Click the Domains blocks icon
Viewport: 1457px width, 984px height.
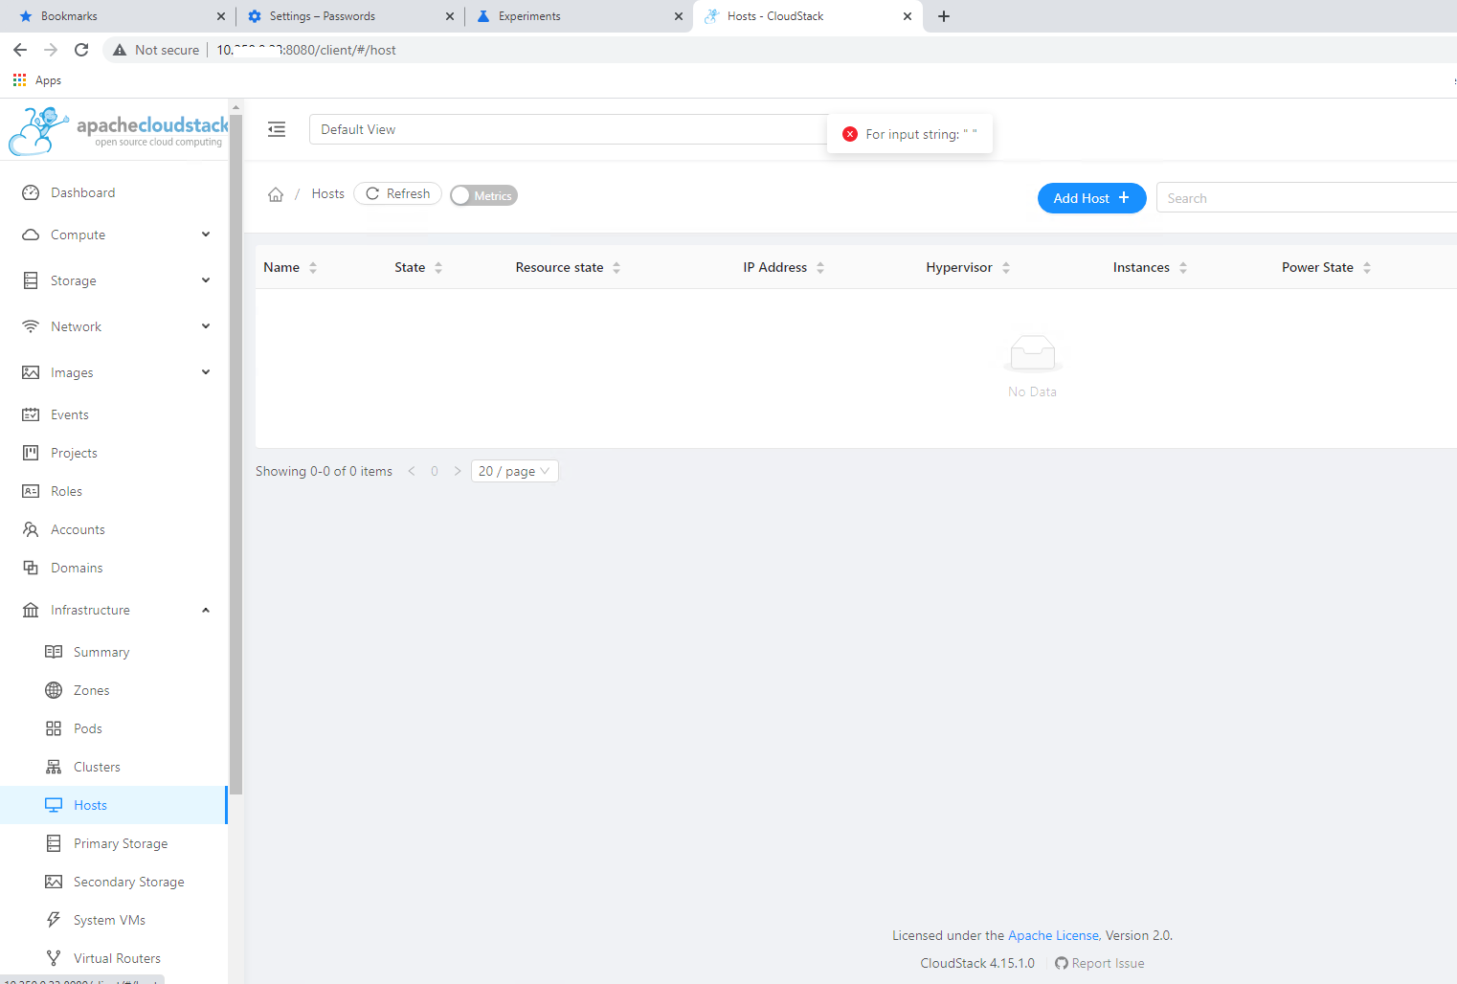coord(31,568)
